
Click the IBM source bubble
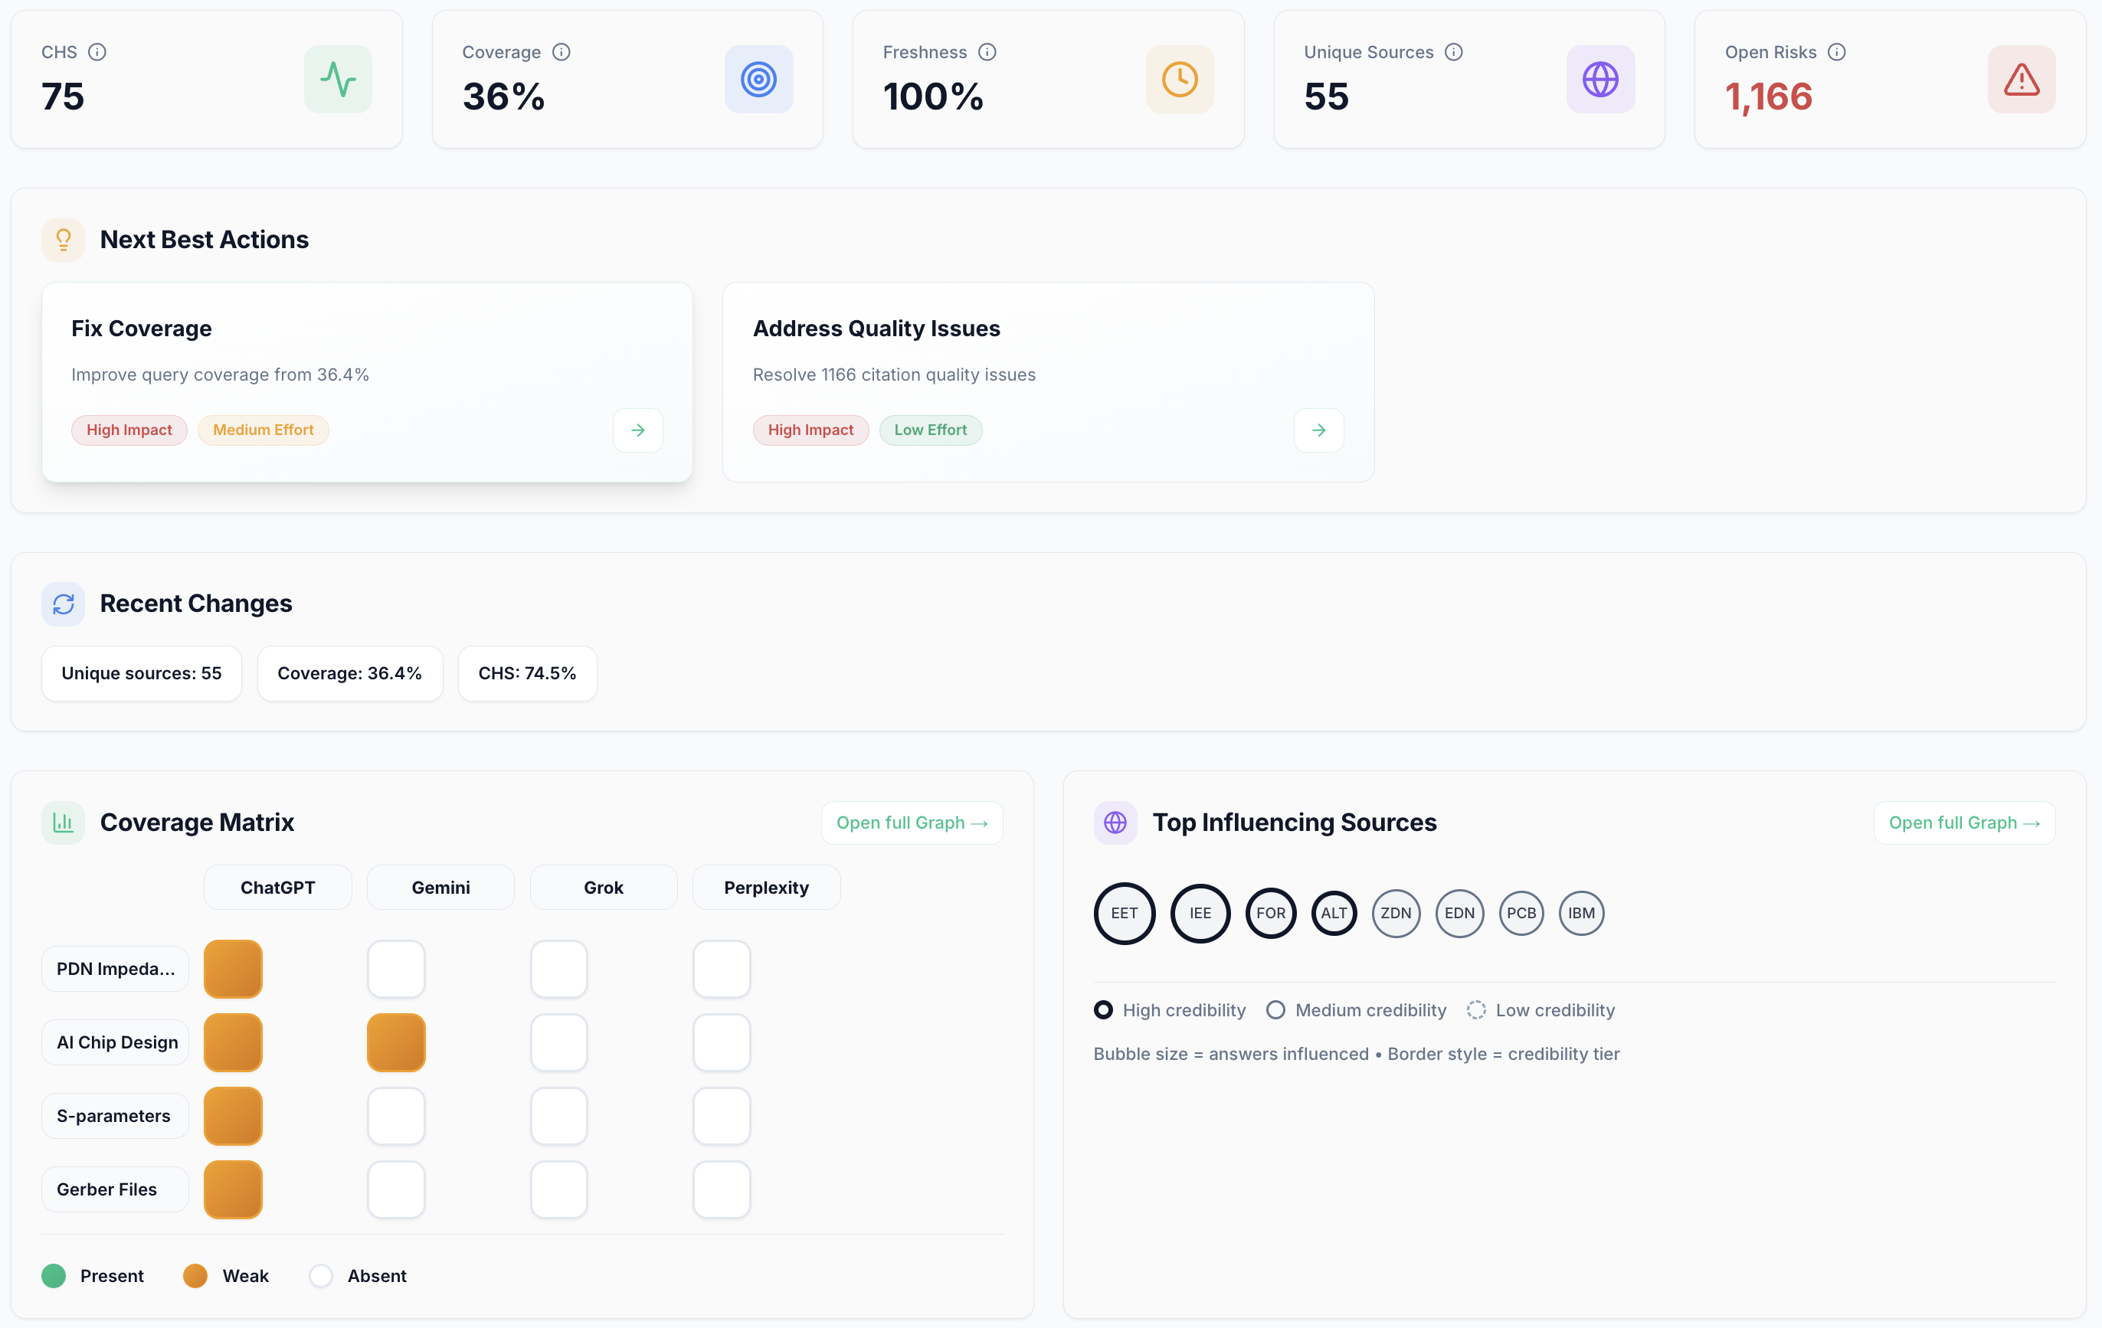pos(1581,914)
